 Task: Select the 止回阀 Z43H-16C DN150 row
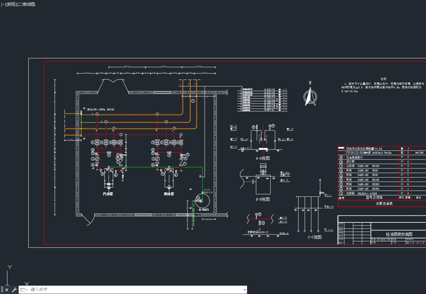362,166
